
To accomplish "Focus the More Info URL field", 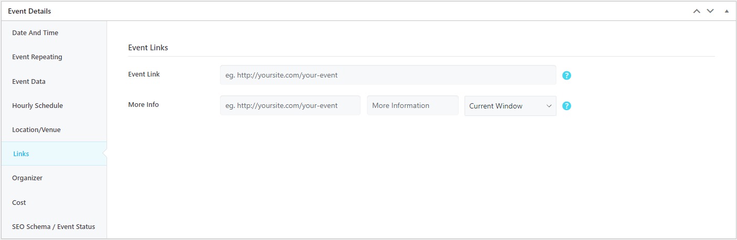I will (x=290, y=105).
